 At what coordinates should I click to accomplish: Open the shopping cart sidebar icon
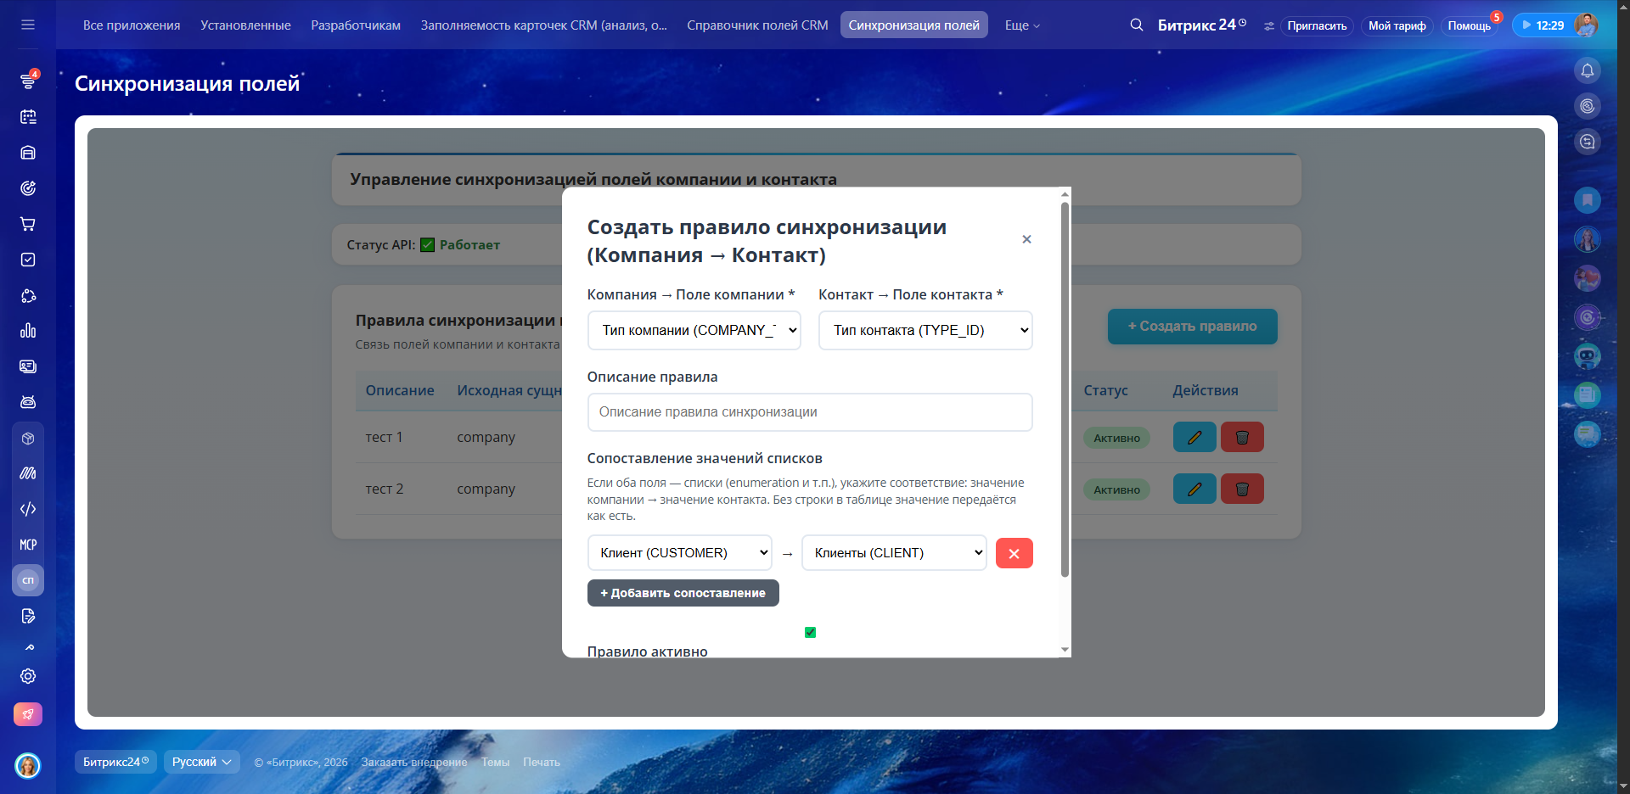28,224
